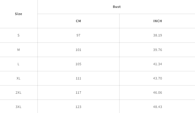Select the INCH column header
The width and height of the screenshot is (195, 113).
pyautogui.click(x=158, y=21)
